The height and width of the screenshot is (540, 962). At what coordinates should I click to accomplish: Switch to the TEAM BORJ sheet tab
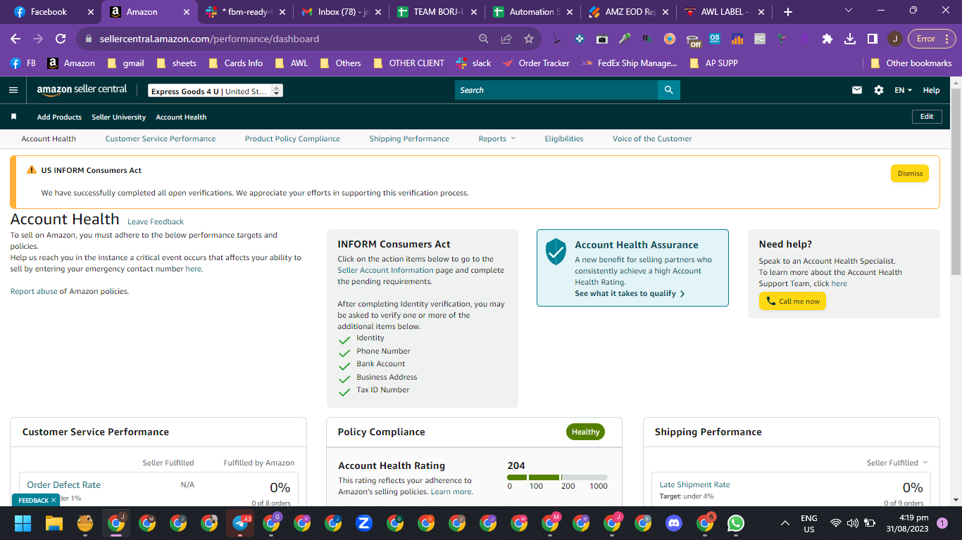tap(436, 12)
